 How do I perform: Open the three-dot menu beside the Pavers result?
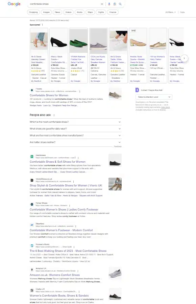coord(80,91)
